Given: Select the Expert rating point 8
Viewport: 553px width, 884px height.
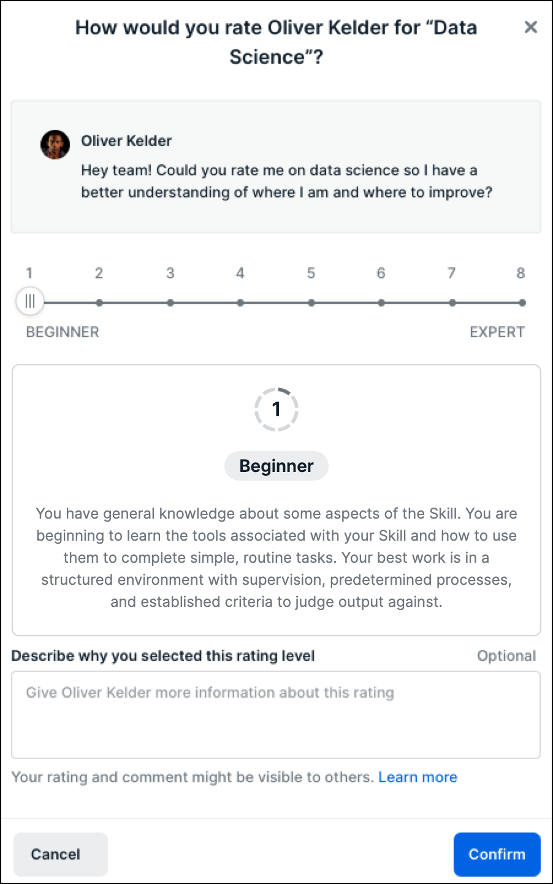Looking at the screenshot, I should [522, 302].
